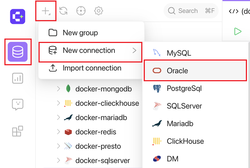The width and height of the screenshot is (250, 168).
Task: Expand the docker-redis connection
Action: (59, 132)
